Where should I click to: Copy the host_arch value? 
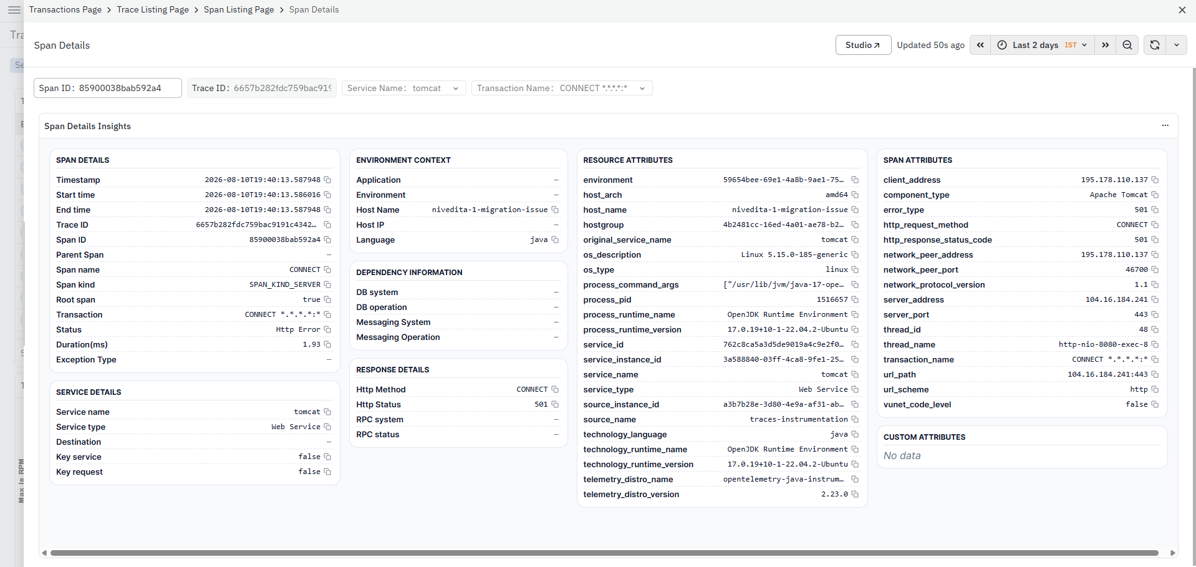[855, 195]
